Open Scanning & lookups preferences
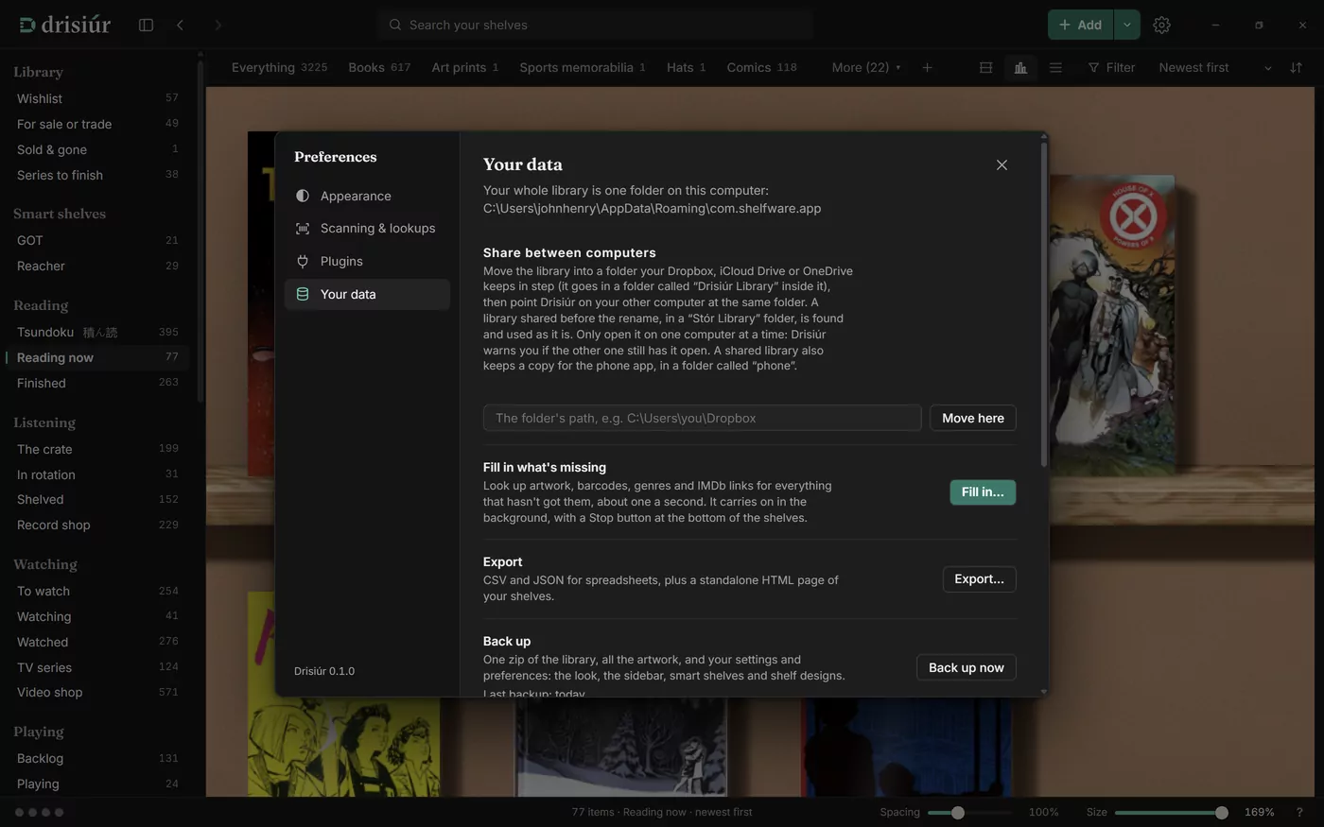This screenshot has width=1324, height=827. click(x=367, y=228)
